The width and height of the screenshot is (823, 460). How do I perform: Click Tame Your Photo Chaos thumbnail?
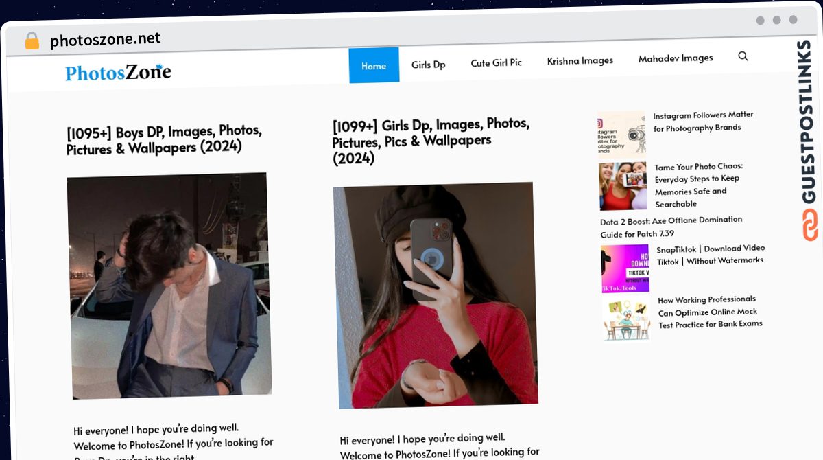(623, 186)
